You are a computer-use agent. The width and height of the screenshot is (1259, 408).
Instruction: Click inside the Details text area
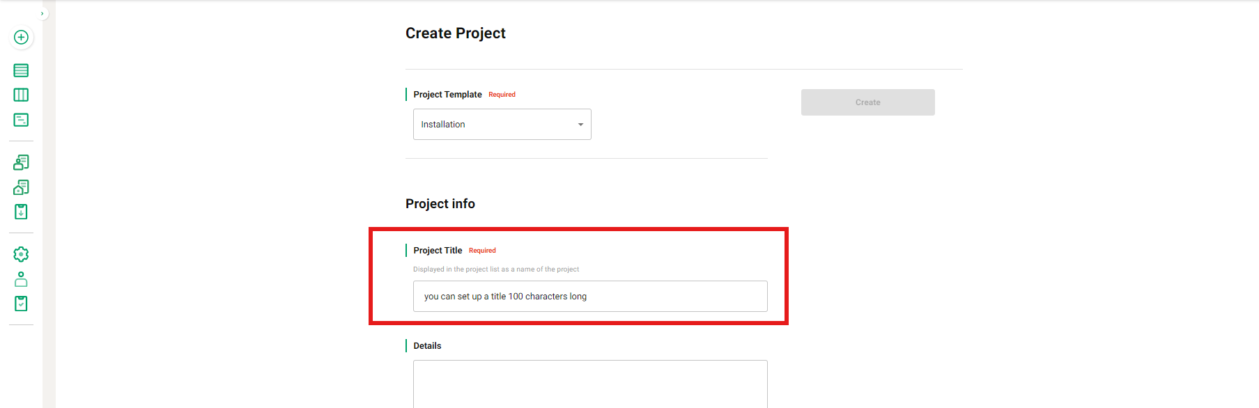coord(589,383)
